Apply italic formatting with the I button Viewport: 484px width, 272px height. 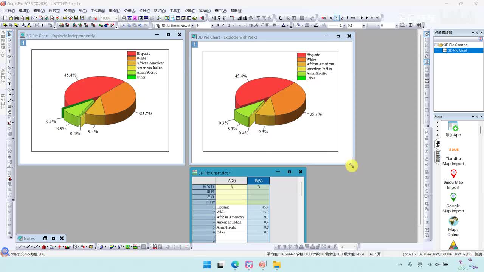pos(223,25)
